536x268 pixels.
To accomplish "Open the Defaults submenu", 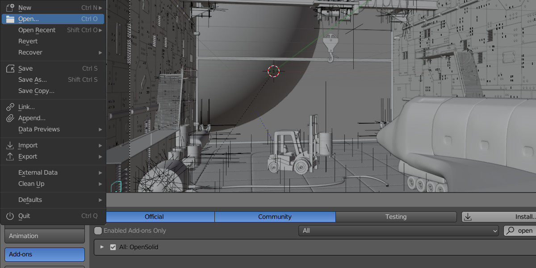I will tap(53, 200).
